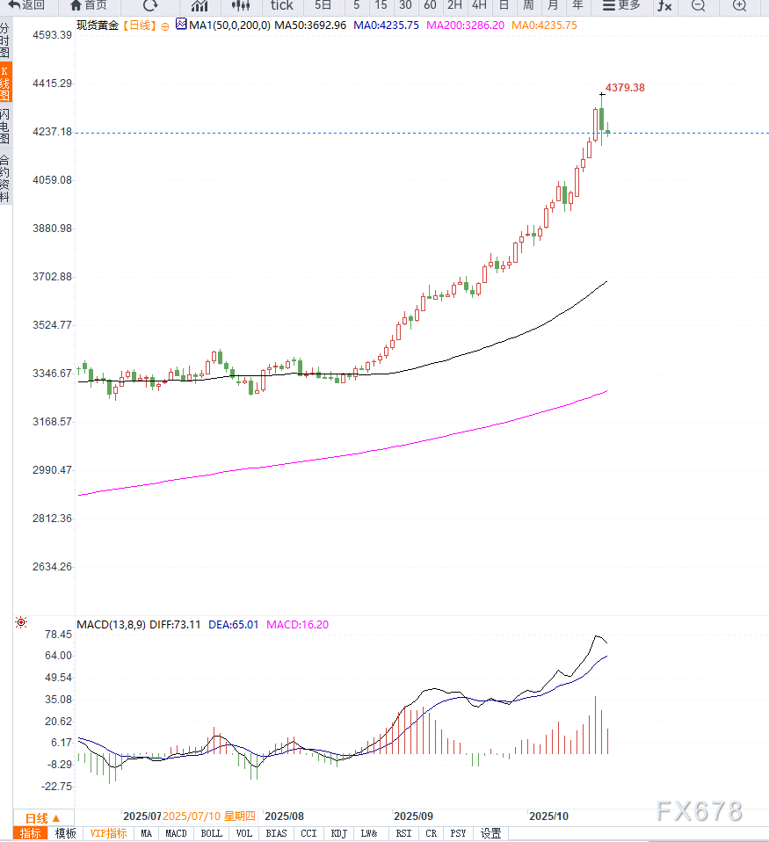The width and height of the screenshot is (769, 842).
Task: Click the 返回 back button
Action: [x=26, y=5]
